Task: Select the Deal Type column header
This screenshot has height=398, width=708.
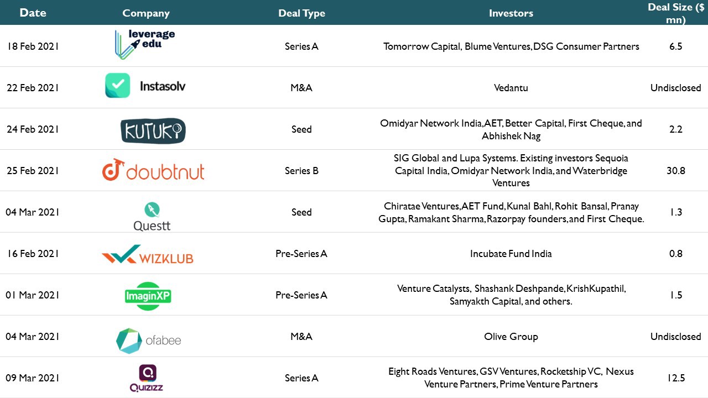Action: [301, 13]
